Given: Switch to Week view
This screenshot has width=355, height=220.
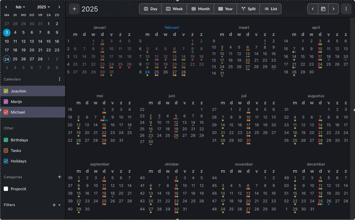Looking at the screenshot, I should 174,9.
